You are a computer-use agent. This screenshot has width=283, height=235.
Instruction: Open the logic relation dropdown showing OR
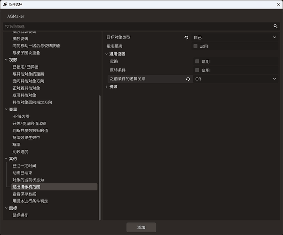point(236,79)
